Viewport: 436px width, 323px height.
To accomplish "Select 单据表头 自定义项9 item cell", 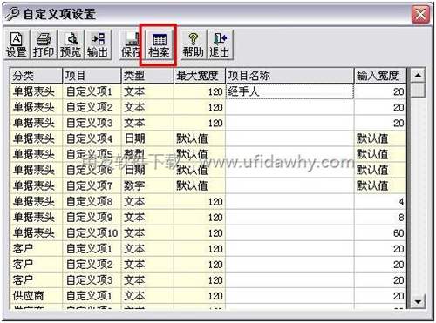I will point(92,217).
